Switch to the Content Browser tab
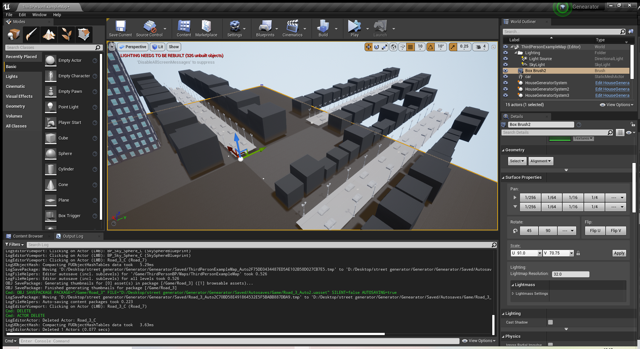 (x=28, y=236)
